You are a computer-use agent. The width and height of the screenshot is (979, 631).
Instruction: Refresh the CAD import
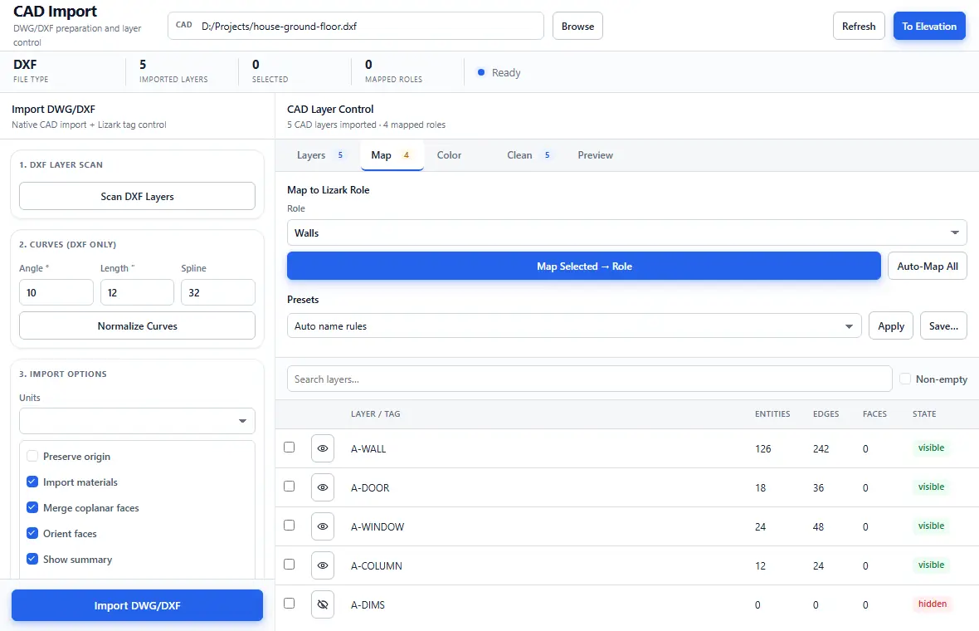pos(859,27)
